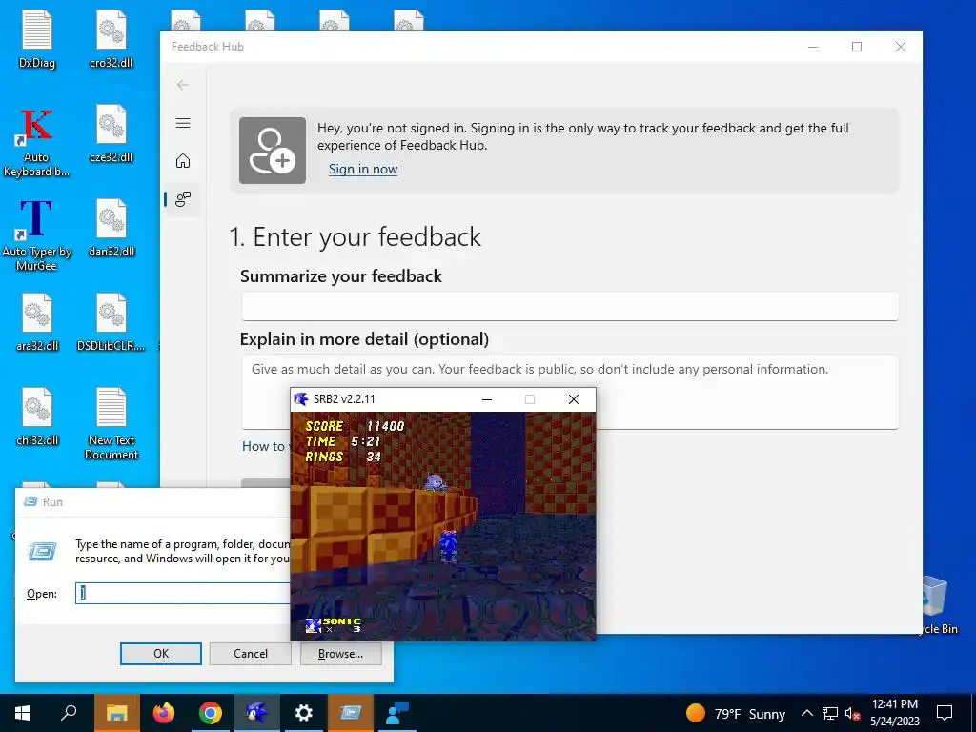
Task: Open muted volume tray icon
Action: (x=853, y=713)
